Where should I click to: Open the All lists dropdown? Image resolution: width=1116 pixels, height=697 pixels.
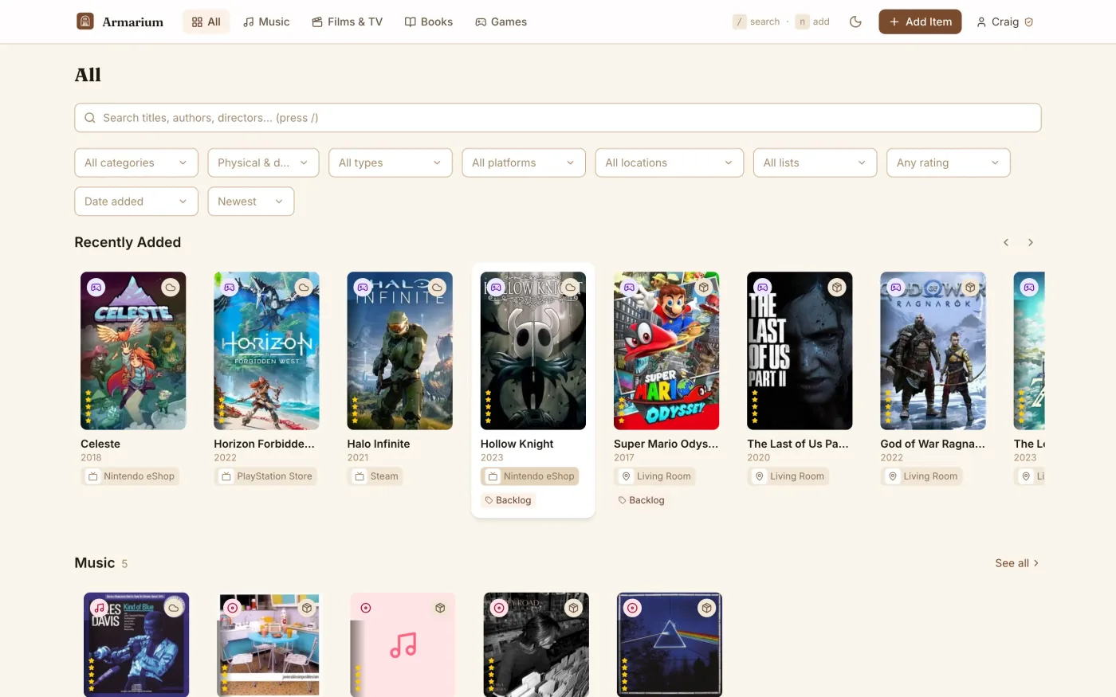coord(815,163)
